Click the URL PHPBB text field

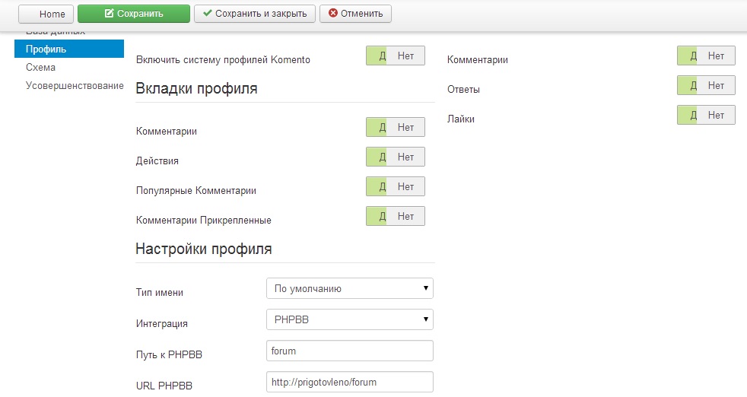349,382
